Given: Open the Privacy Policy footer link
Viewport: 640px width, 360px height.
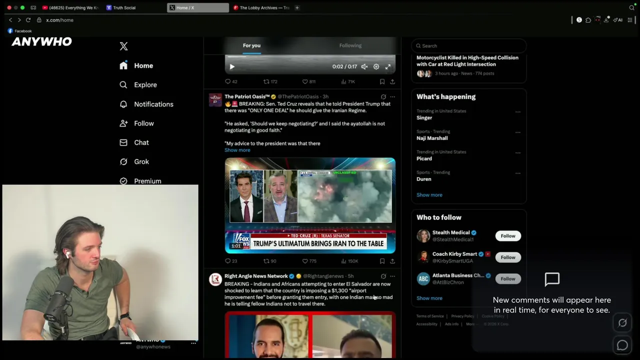Looking at the screenshot, I should pos(462,316).
